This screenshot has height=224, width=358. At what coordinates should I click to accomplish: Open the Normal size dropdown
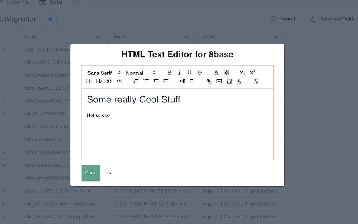pos(141,73)
